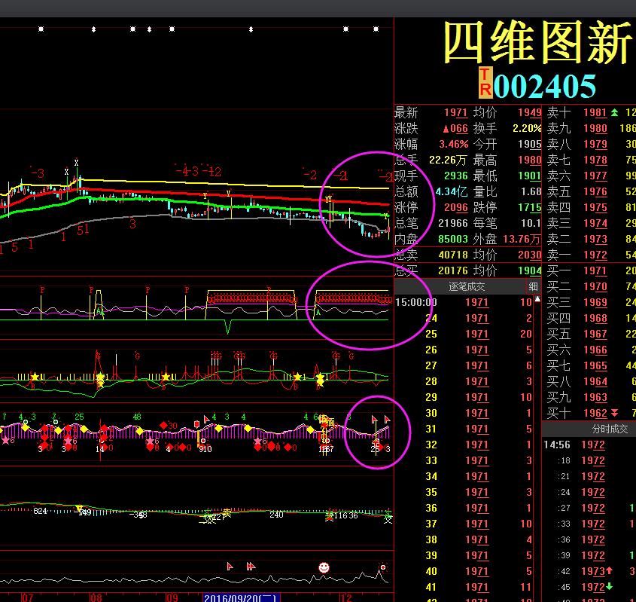
Task: Click the 最新 price 1971
Action: (x=455, y=112)
